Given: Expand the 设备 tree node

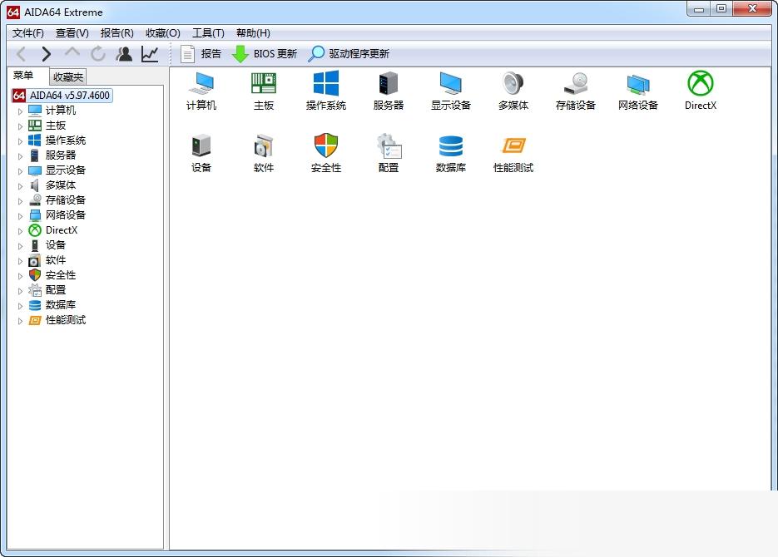Looking at the screenshot, I should point(20,246).
